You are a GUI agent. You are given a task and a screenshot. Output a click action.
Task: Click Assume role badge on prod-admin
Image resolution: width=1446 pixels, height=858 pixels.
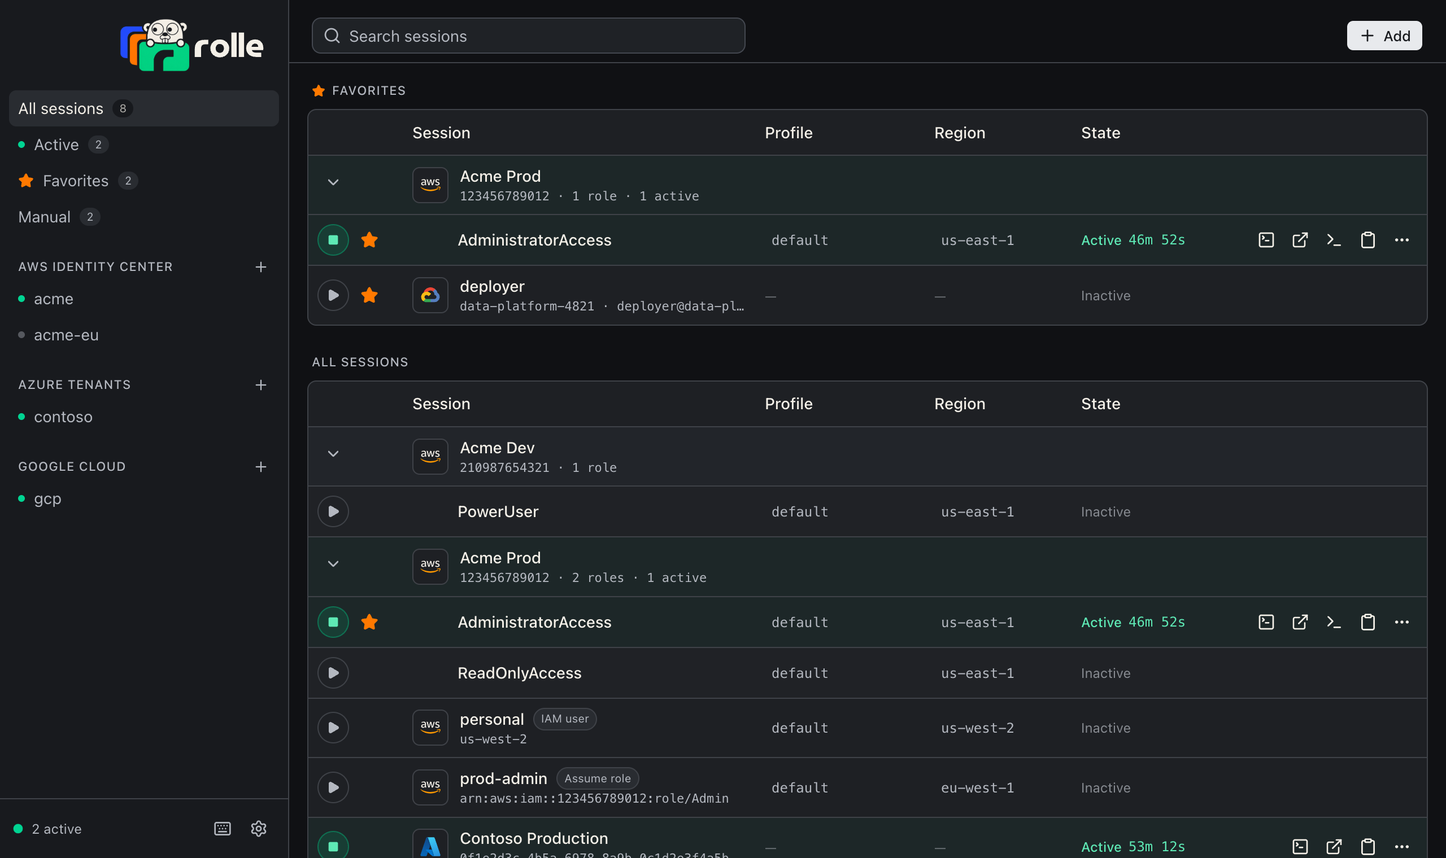598,779
